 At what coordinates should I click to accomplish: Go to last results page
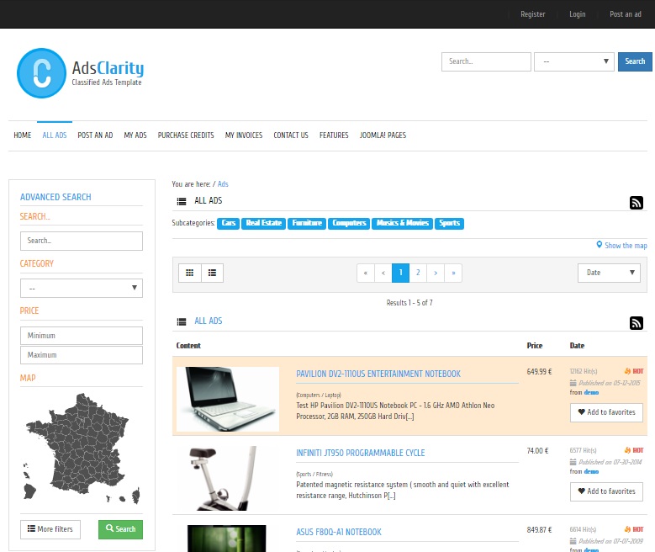(x=454, y=273)
